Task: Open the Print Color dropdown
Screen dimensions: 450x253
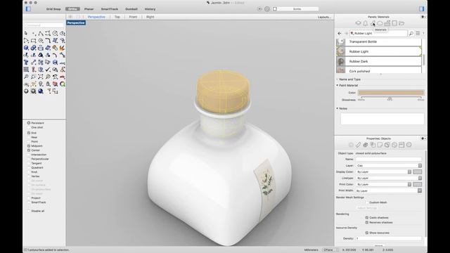Action: pos(384,184)
